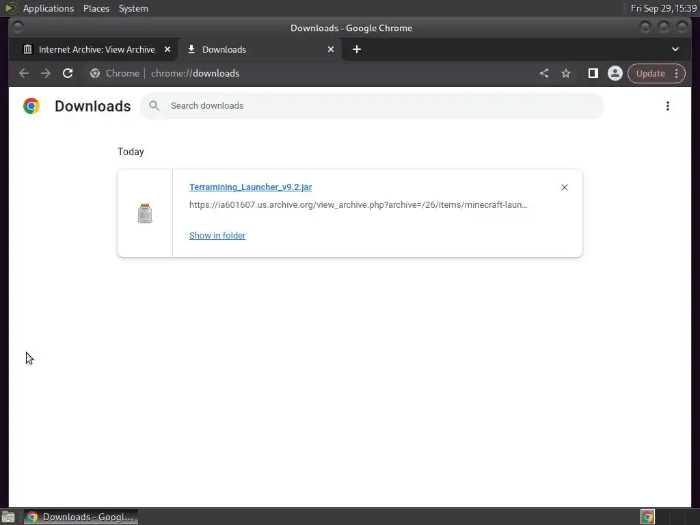Click the window menu button on title bar

pos(17,27)
